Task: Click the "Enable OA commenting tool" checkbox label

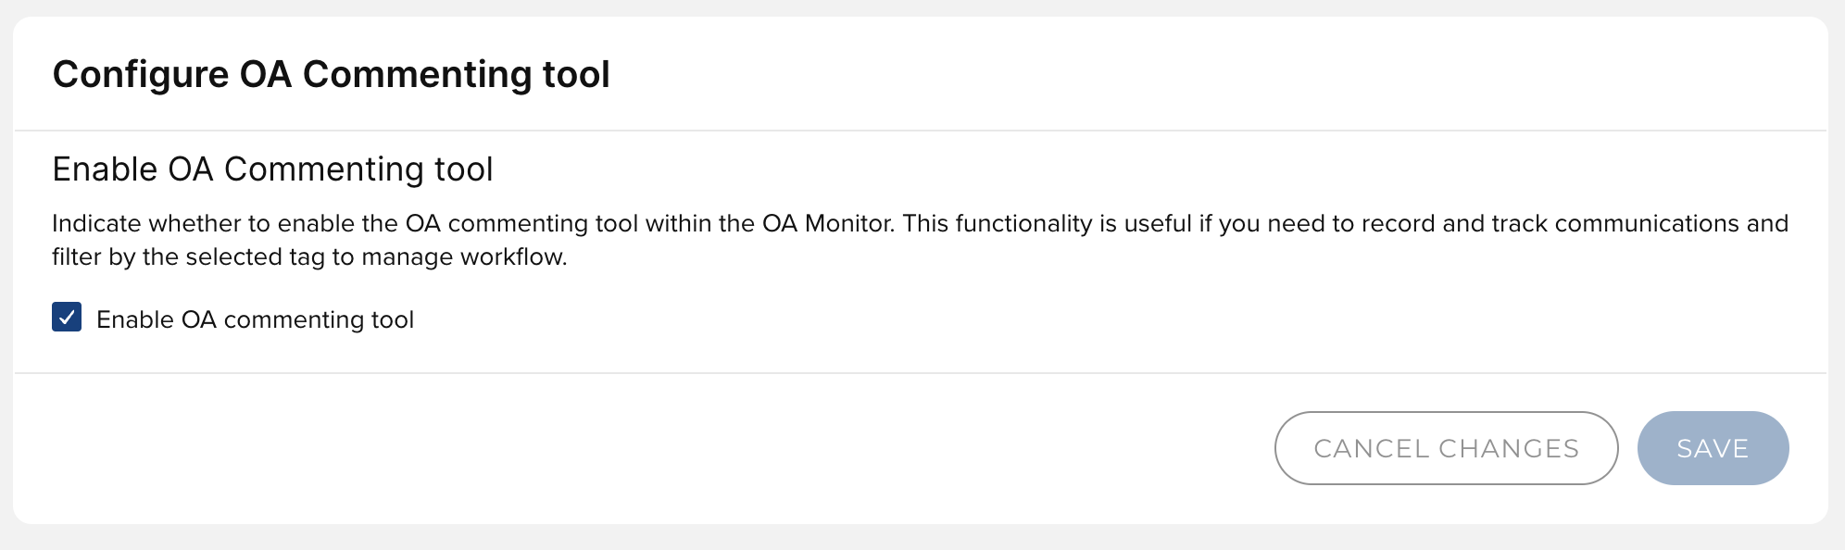Action: click(x=255, y=319)
